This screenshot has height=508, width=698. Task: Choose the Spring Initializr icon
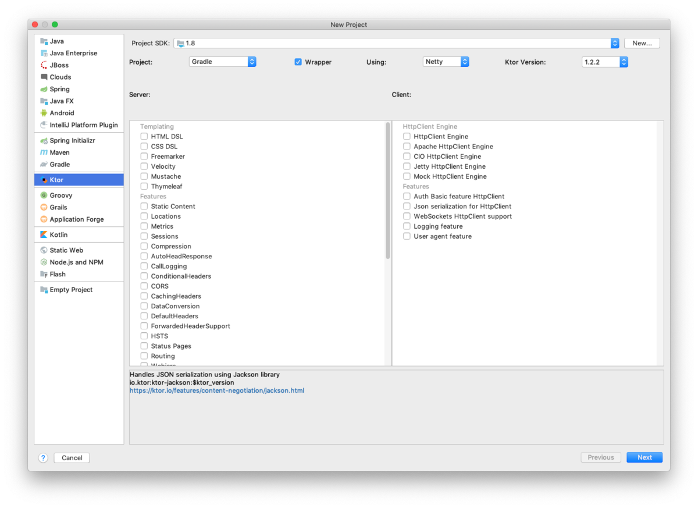coord(44,140)
